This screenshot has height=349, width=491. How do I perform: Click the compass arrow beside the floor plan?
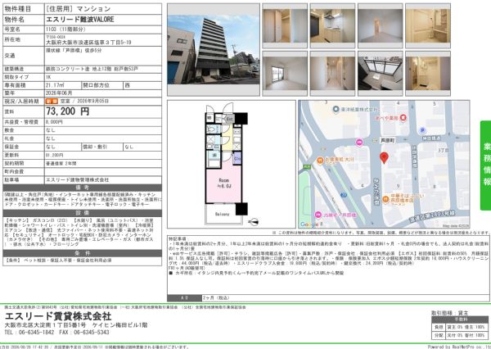[x=254, y=222]
